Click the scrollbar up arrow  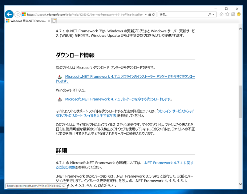[x=240, y=29]
